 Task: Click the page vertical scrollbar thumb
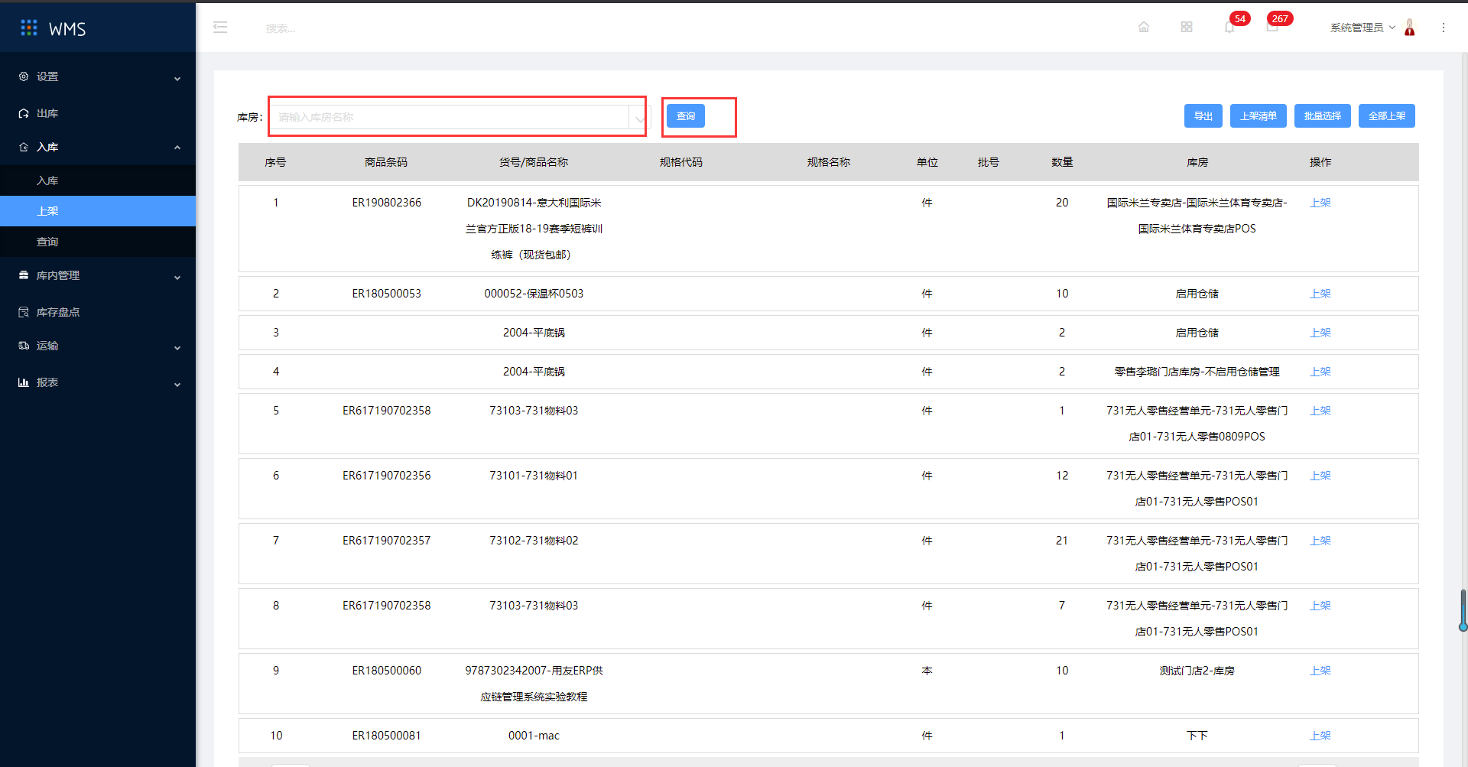(x=1463, y=609)
